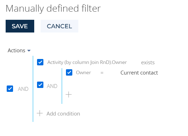Toggle the nested AND group checkbox

point(40,85)
